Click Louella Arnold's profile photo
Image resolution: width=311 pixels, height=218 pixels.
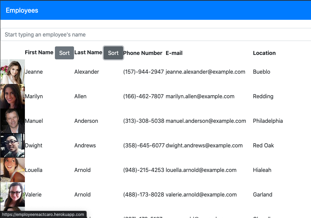pyautogui.click(x=13, y=170)
